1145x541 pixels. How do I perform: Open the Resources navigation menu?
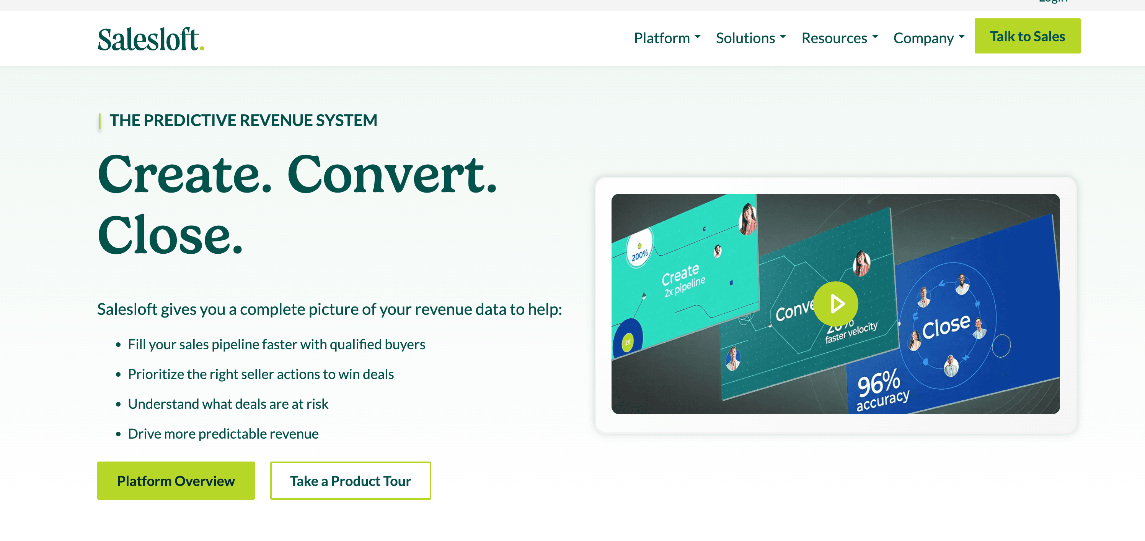tap(834, 38)
